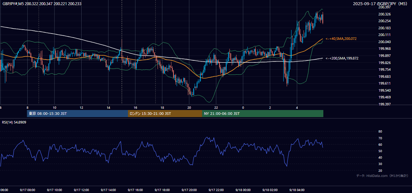Click bottom date label 9/17 22:00
This screenshot has width=412, height=193.
click(x=216, y=190)
